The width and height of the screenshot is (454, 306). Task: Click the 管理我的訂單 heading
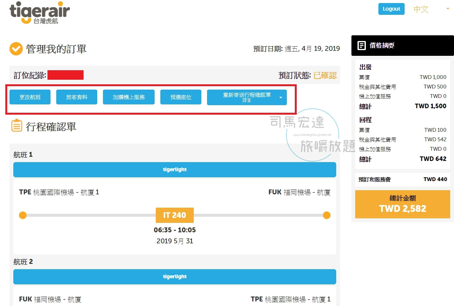[56, 49]
